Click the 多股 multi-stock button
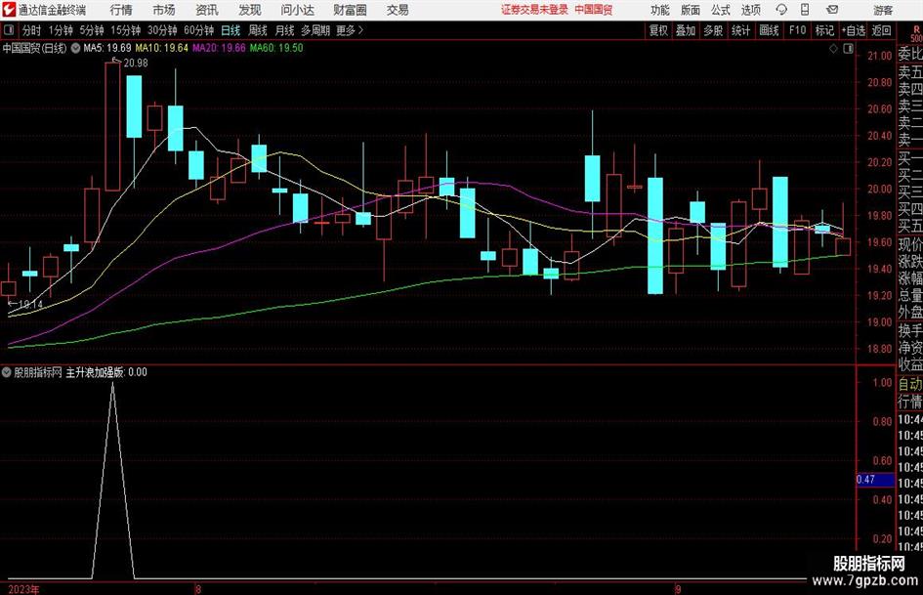Screen dimensions: 923x595 713,30
